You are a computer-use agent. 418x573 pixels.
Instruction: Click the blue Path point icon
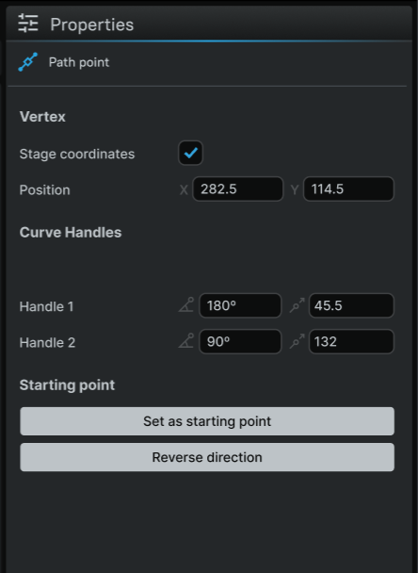coord(27,62)
